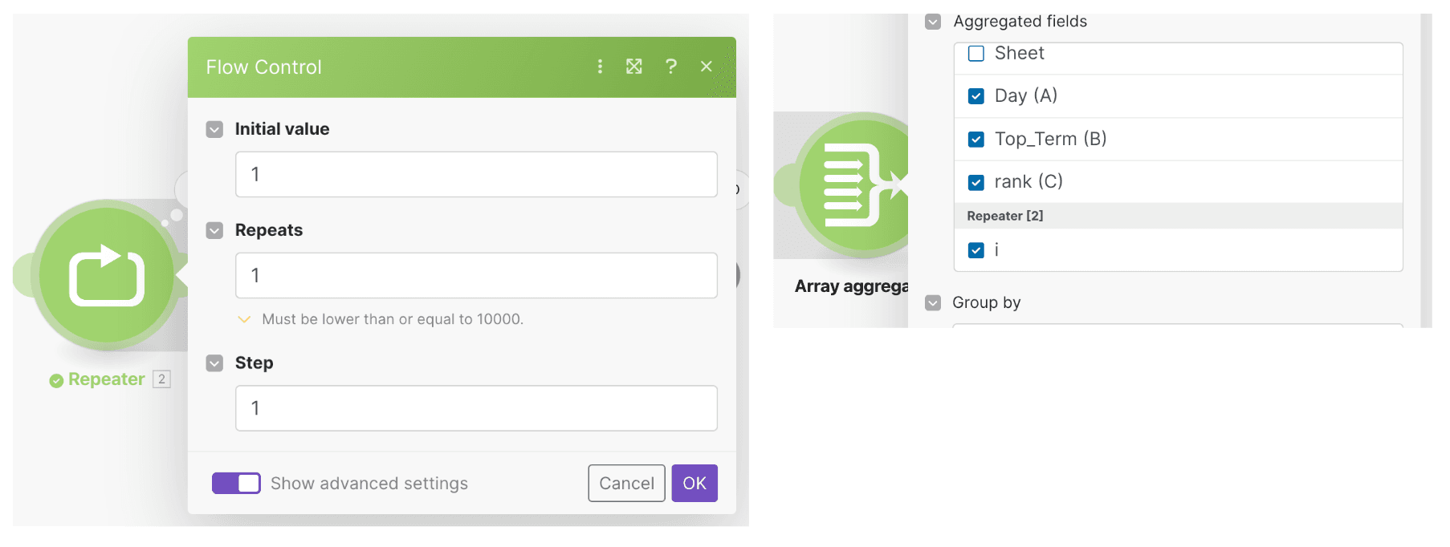Image resolution: width=1450 pixels, height=547 pixels.
Task: Uncheck the Top_Term (B) checkbox
Action: point(976,140)
